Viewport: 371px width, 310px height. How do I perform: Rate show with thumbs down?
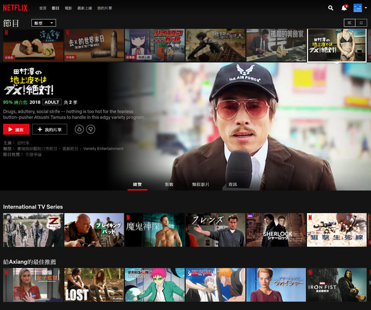coord(91,129)
